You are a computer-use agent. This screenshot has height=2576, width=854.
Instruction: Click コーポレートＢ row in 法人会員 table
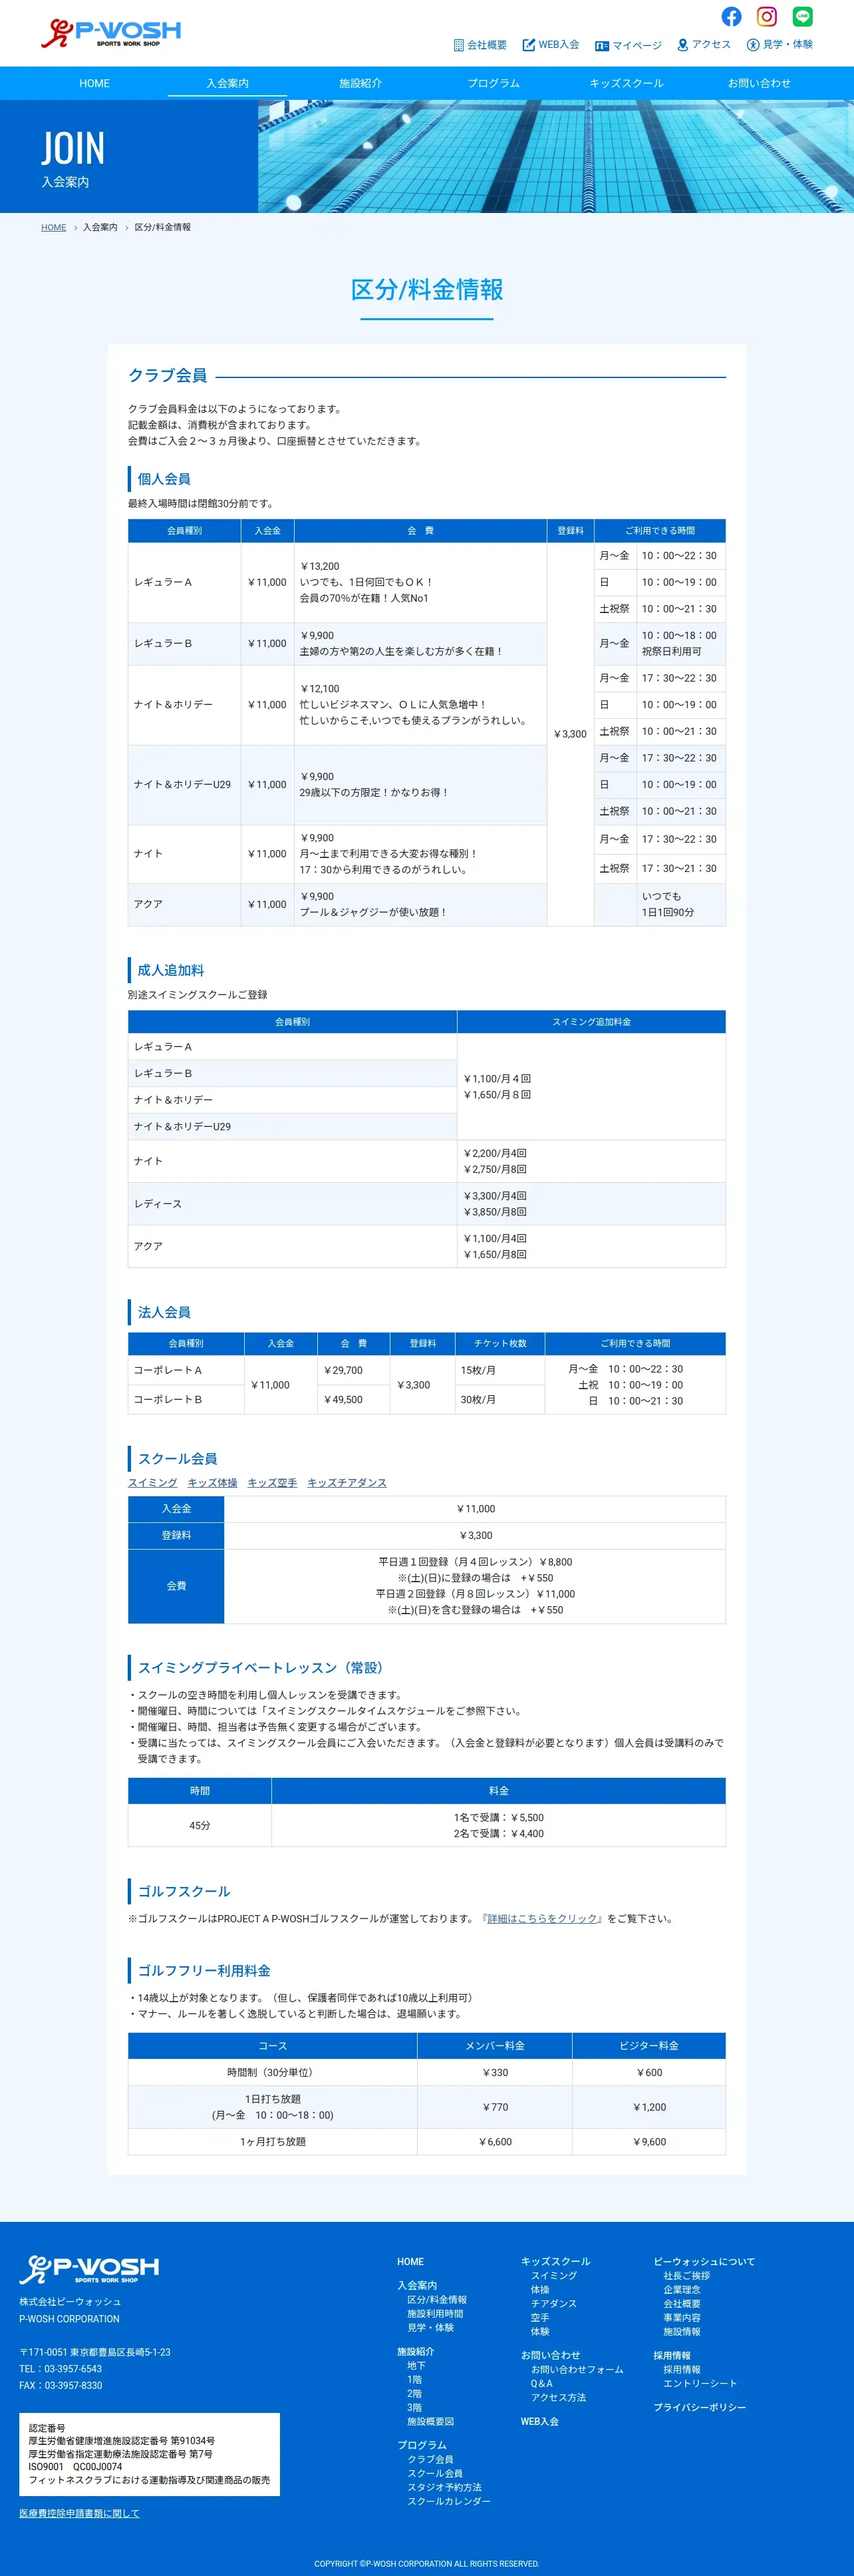(x=426, y=1399)
